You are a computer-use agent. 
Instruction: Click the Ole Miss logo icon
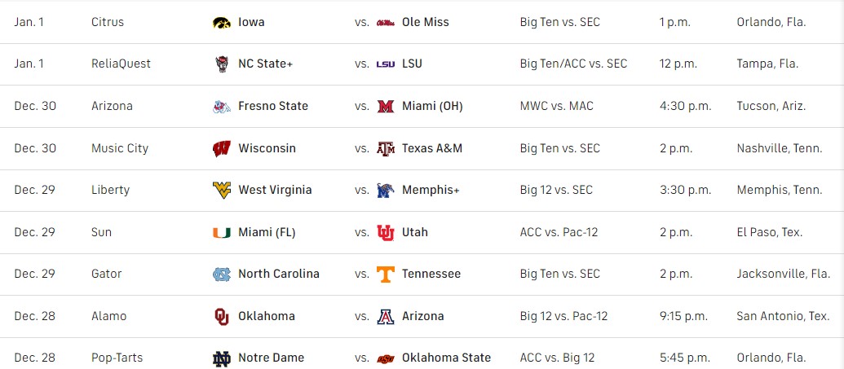click(x=386, y=22)
